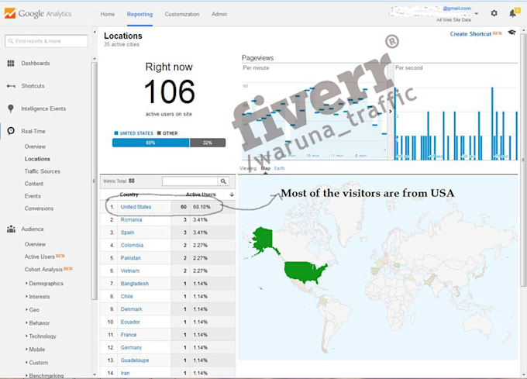Switch viewing mode to Map

(266, 168)
